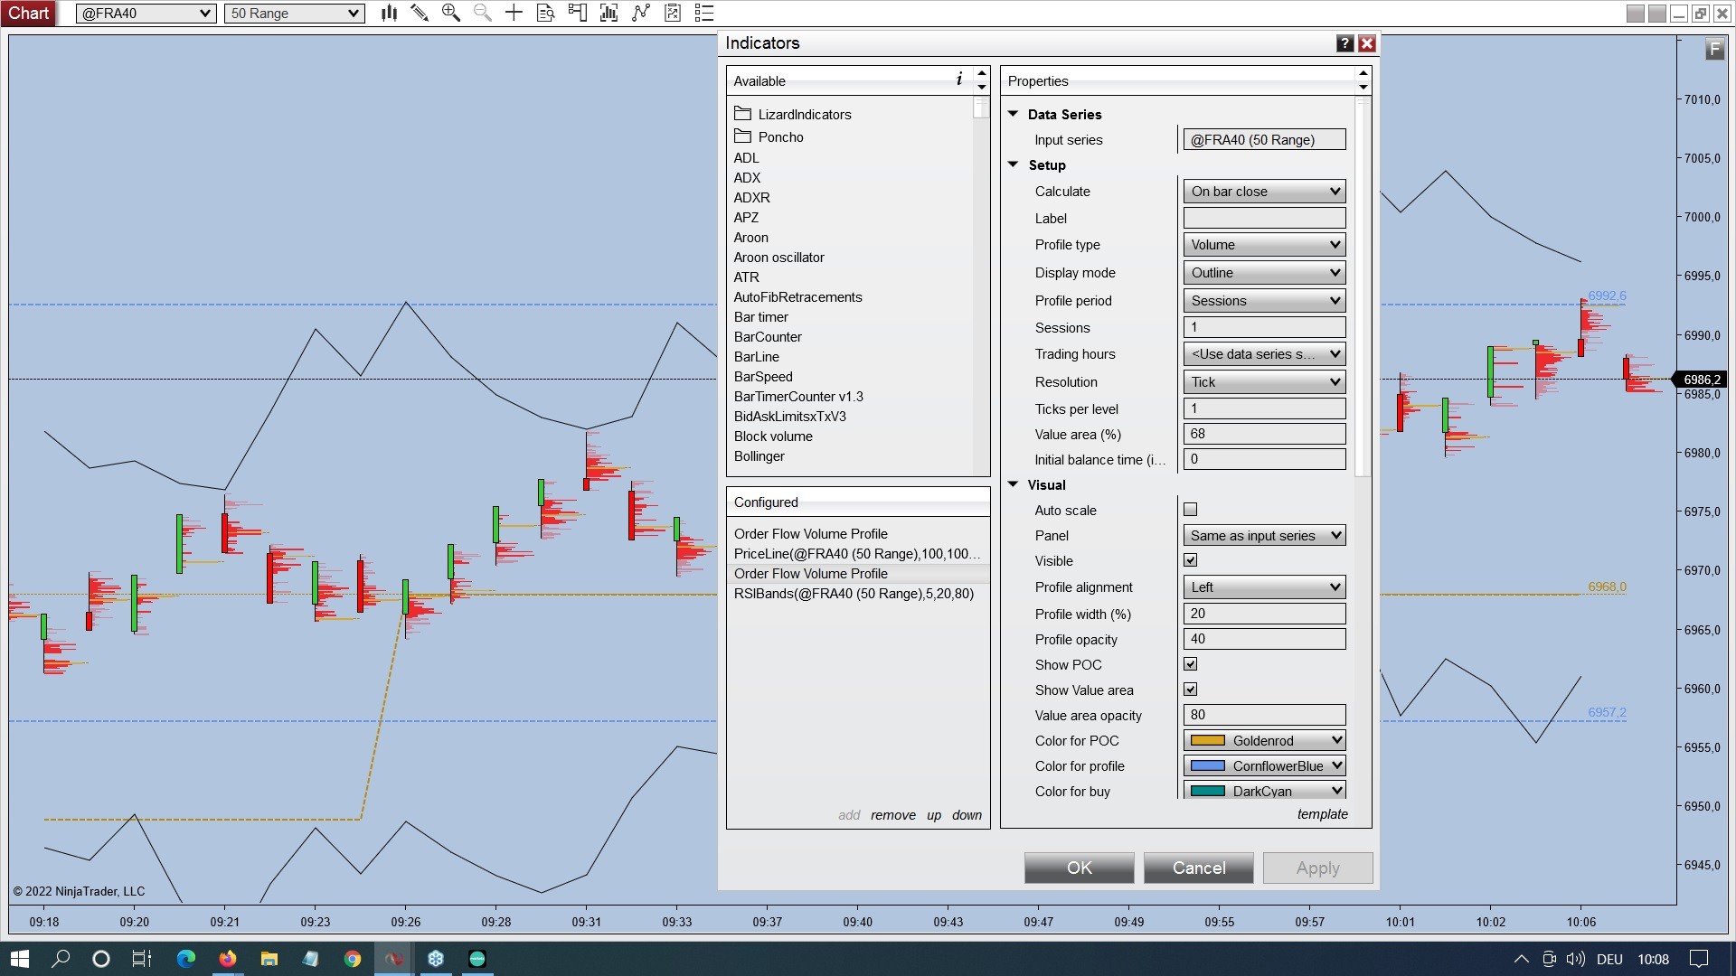This screenshot has height=976, width=1736.
Task: Click the help question mark icon in Indicators dialog
Action: pyautogui.click(x=1344, y=43)
